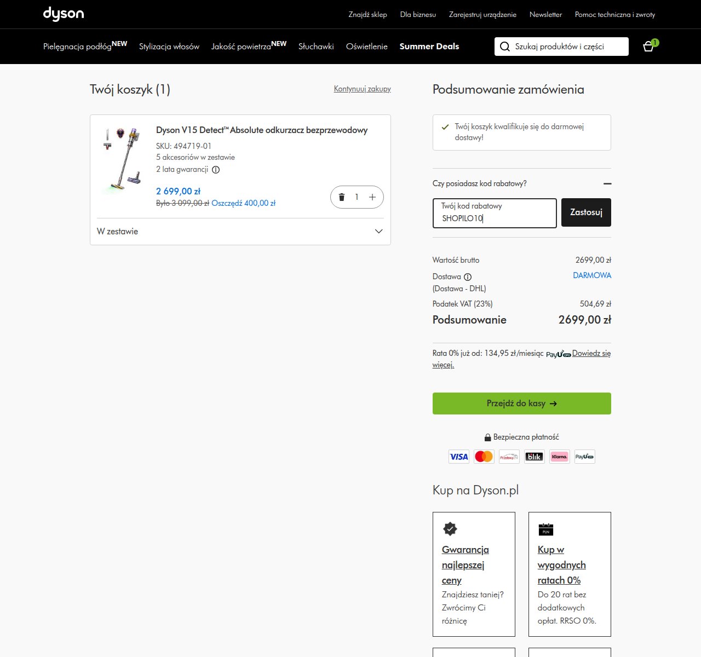Proceed to checkout with Przejdź do kasy
The image size is (701, 657).
point(522,404)
